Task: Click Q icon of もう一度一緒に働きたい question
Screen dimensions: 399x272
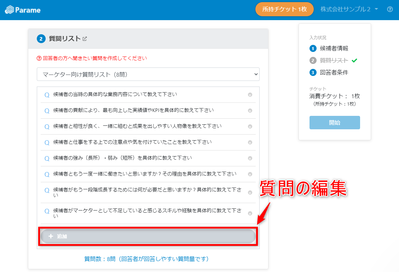Action: point(47,175)
